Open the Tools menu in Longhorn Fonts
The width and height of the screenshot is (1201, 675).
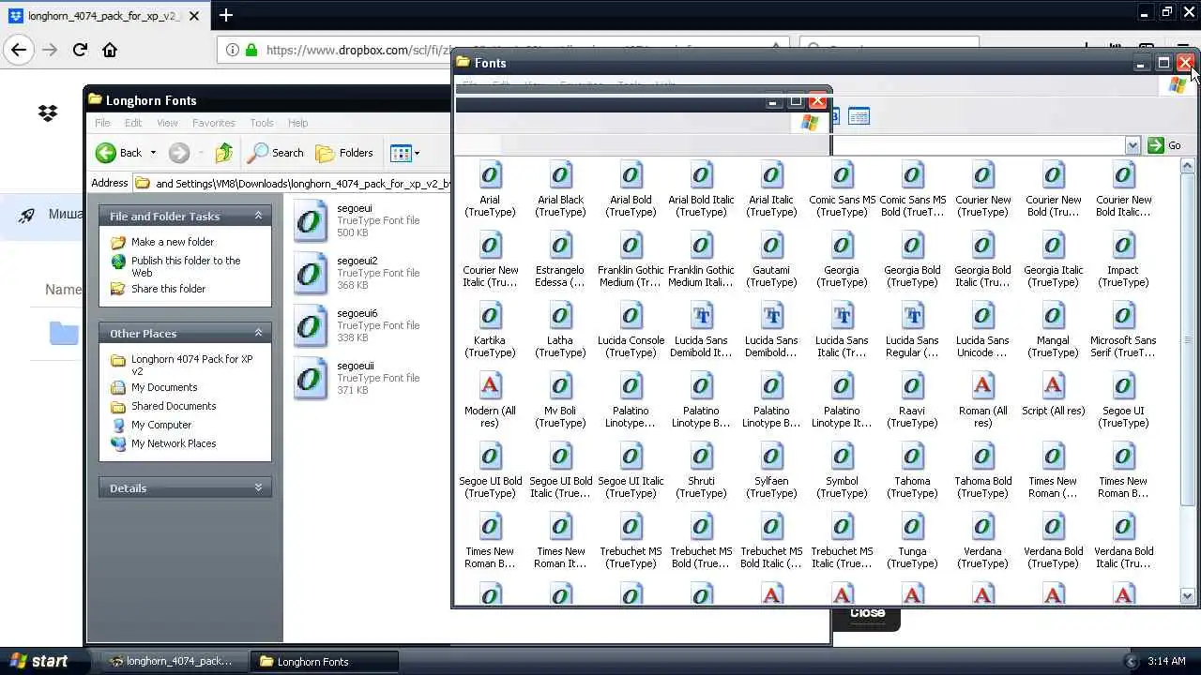coord(262,123)
